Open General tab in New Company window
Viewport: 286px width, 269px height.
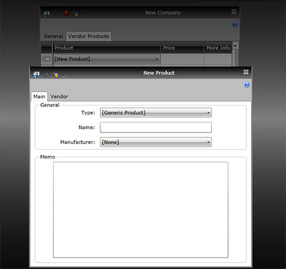point(53,36)
